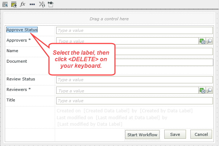Click the rules icon with lightning bolt
This screenshot has width=219, height=146.
tap(5, 4)
